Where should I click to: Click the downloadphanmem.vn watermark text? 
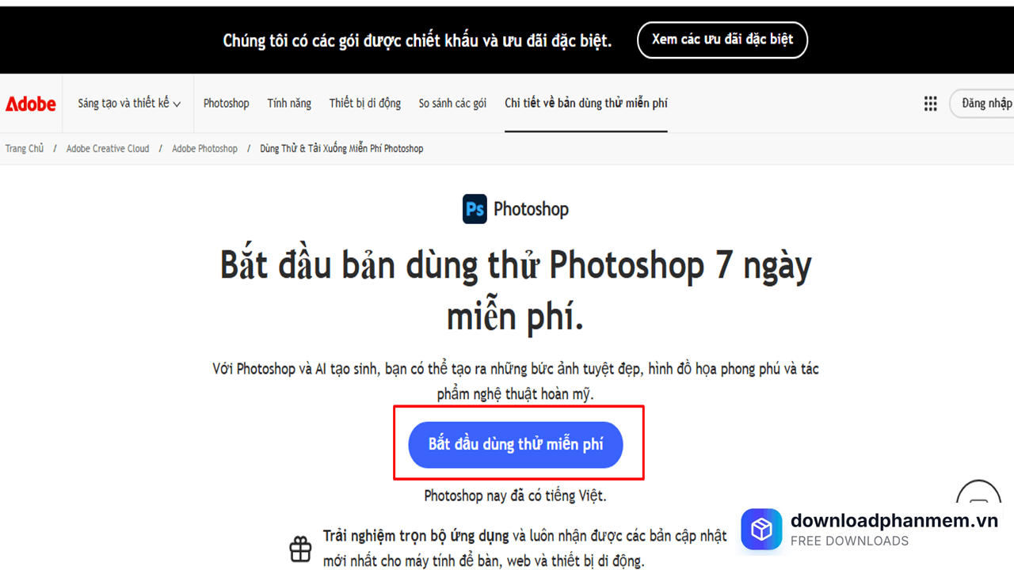pyautogui.click(x=894, y=520)
